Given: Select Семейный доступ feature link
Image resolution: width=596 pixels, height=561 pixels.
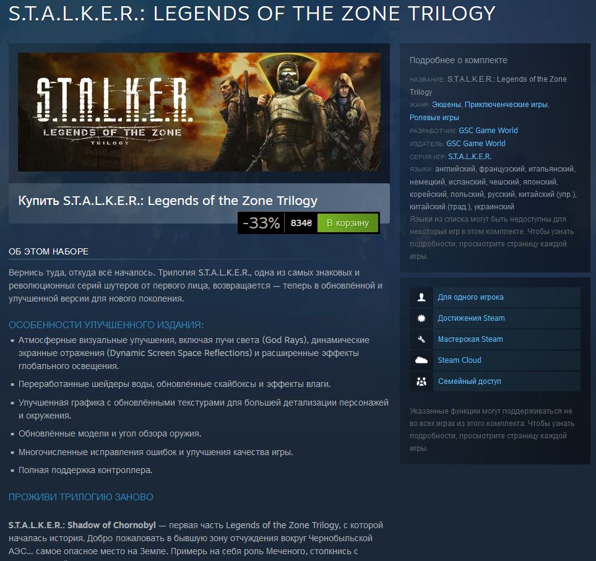Looking at the screenshot, I should pyautogui.click(x=469, y=381).
